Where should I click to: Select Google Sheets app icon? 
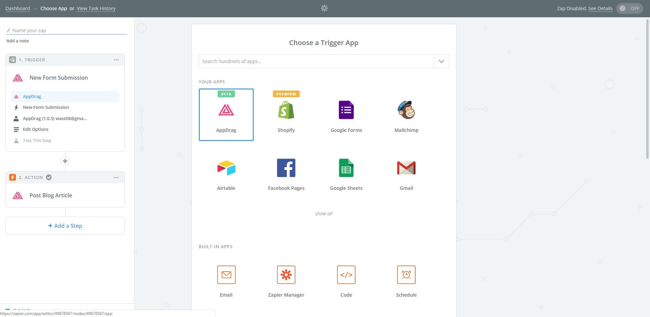pos(346,168)
